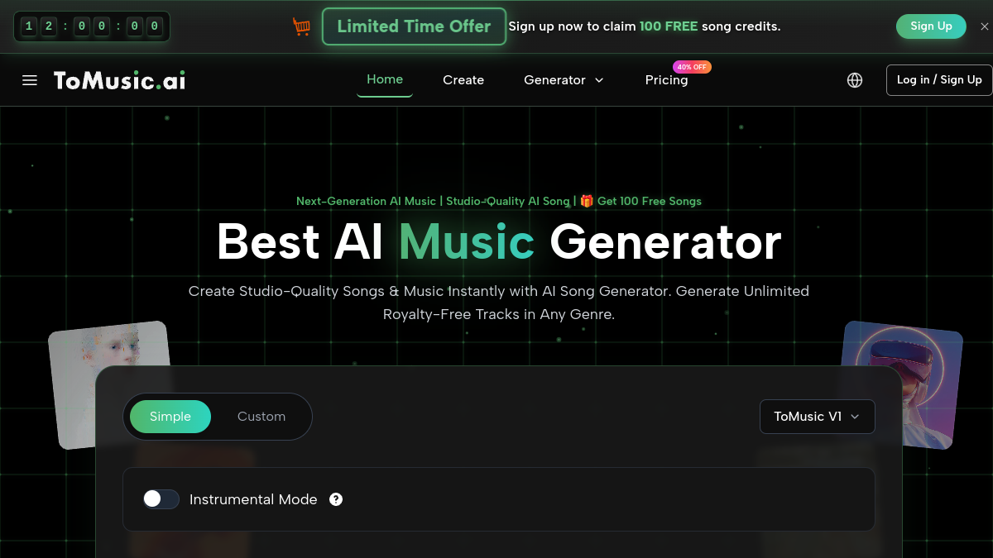
Task: Click the shopping cart icon in banner
Action: pyautogui.click(x=301, y=26)
